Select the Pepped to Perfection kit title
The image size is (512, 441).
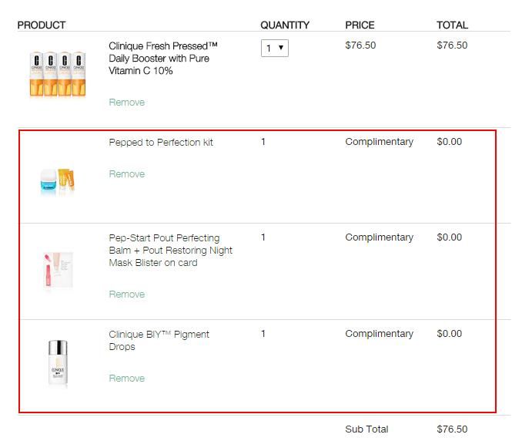pyautogui.click(x=161, y=142)
